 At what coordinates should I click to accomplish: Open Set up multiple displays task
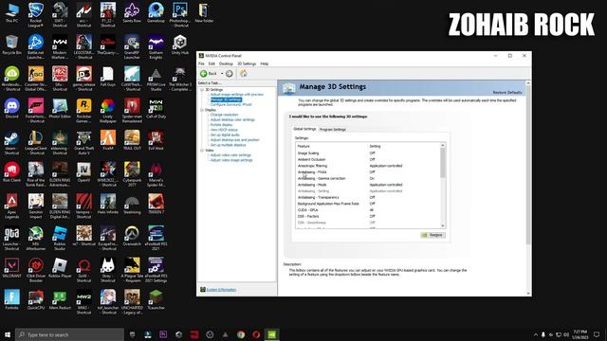(228, 145)
